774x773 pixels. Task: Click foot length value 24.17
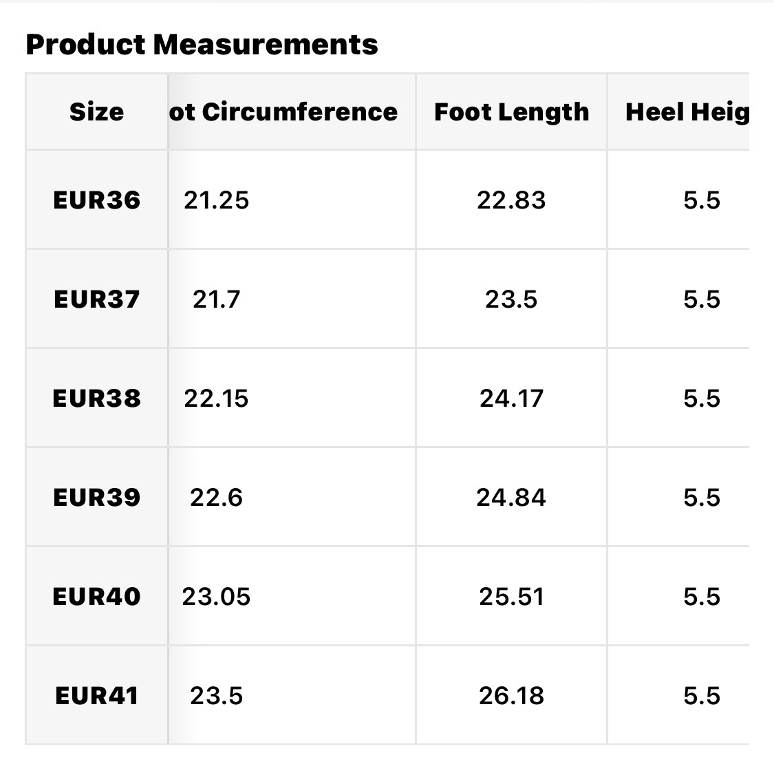(511, 399)
